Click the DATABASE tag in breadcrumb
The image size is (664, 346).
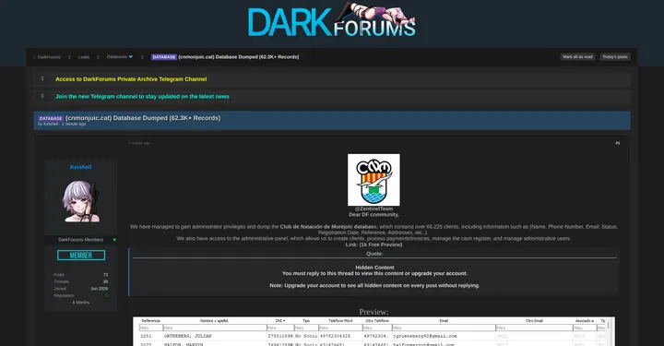(x=164, y=57)
